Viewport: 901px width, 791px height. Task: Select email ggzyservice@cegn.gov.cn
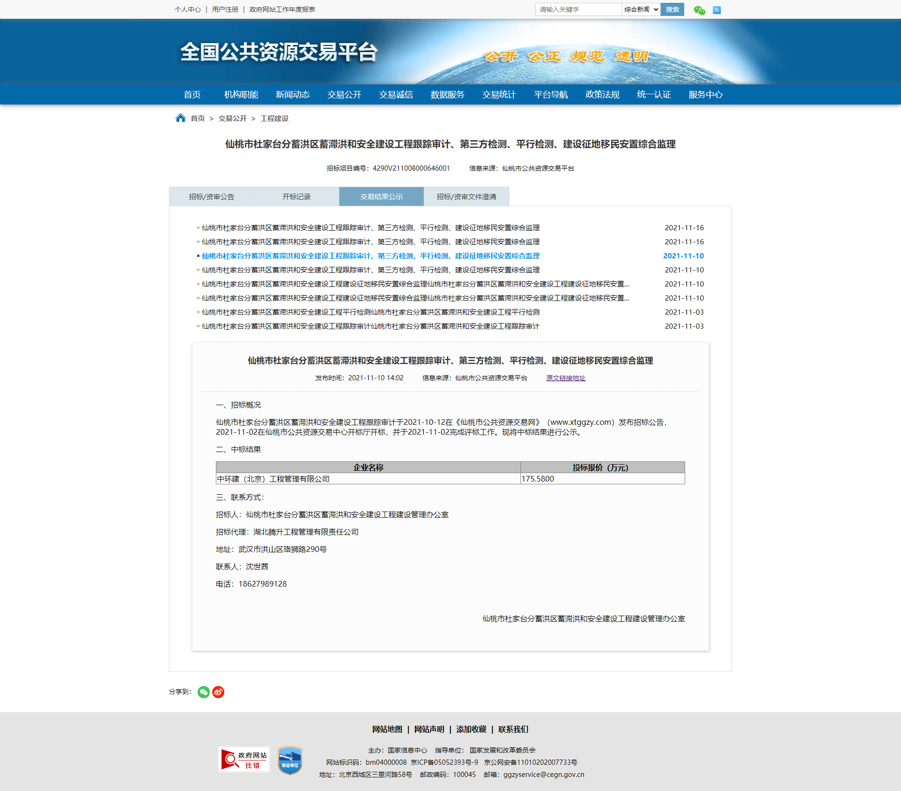point(544,775)
